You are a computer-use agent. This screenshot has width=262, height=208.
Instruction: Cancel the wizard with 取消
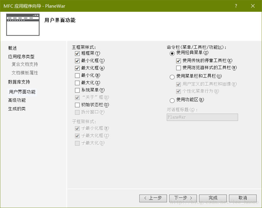click(243, 198)
